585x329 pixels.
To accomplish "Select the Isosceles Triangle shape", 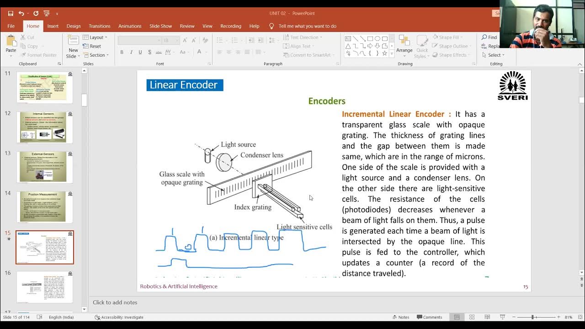I will [x=348, y=46].
